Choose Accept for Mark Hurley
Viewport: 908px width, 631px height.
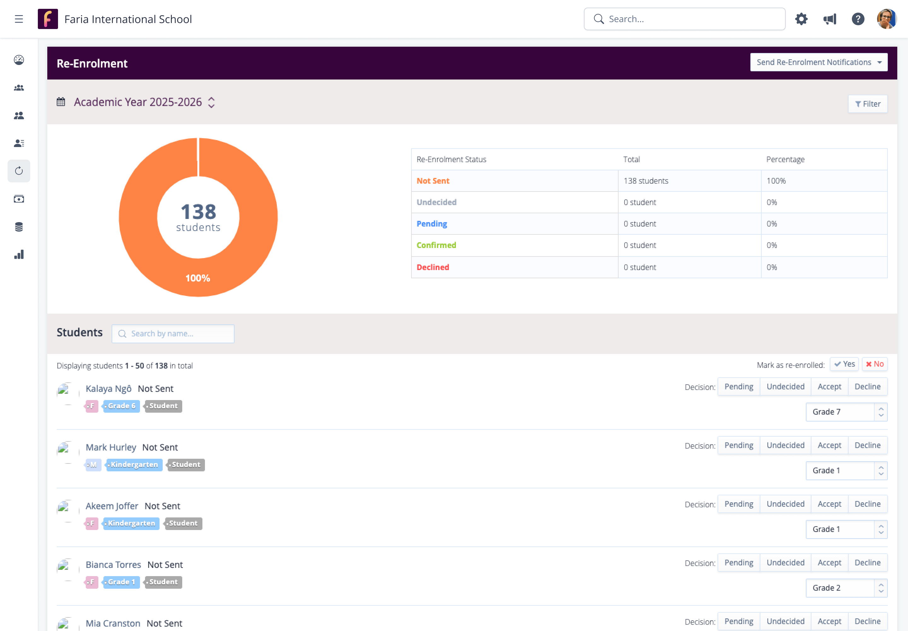click(829, 445)
